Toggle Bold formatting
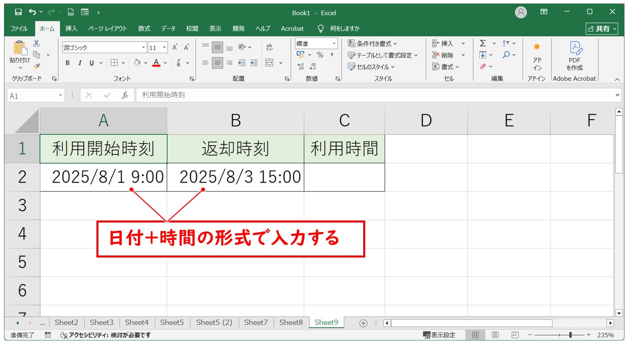628x344 pixels. point(67,63)
